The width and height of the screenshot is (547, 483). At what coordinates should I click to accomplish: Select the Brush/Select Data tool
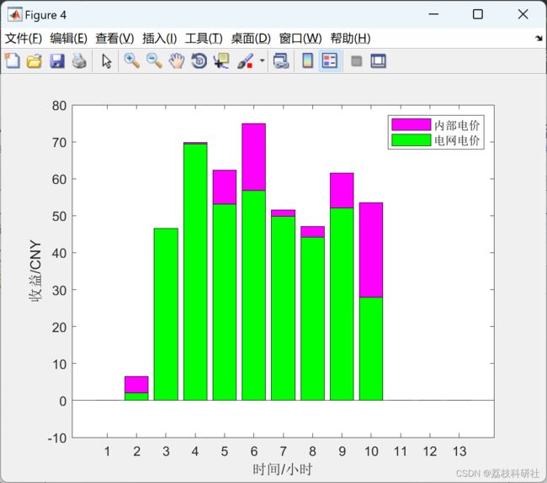tap(245, 61)
